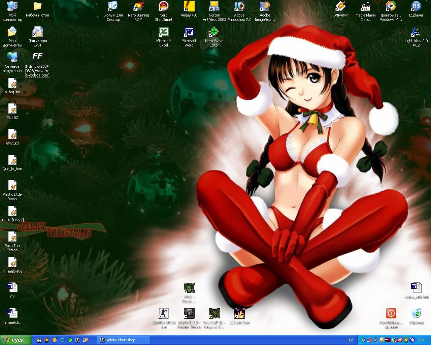Image resolution: width=431 pixels, height=345 pixels.
Task: Click the MSN Messenger tray icon
Action: point(394,340)
